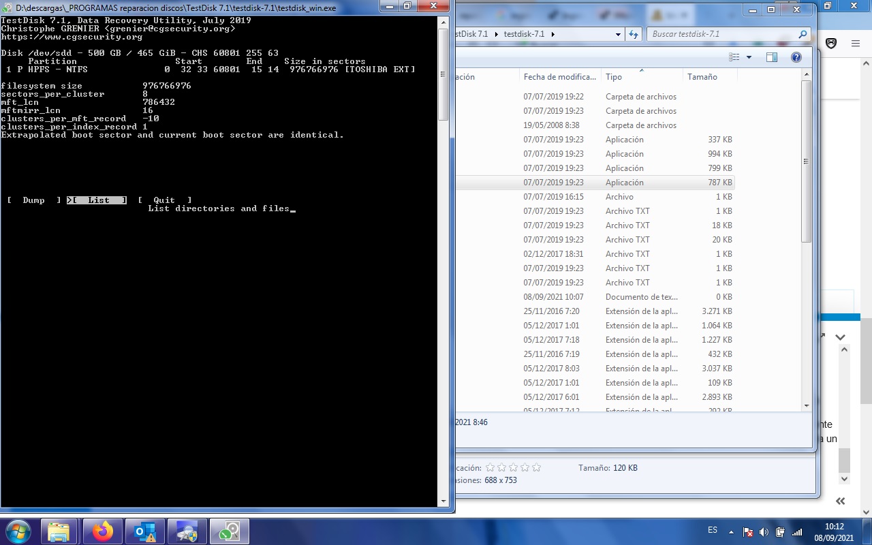This screenshot has height=545, width=872.
Task: Click the Explorer search magnifier icon
Action: [803, 34]
